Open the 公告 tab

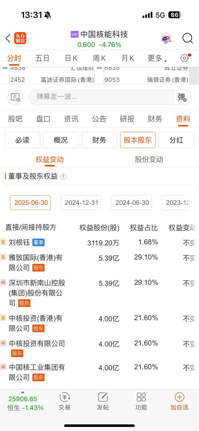click(99, 119)
